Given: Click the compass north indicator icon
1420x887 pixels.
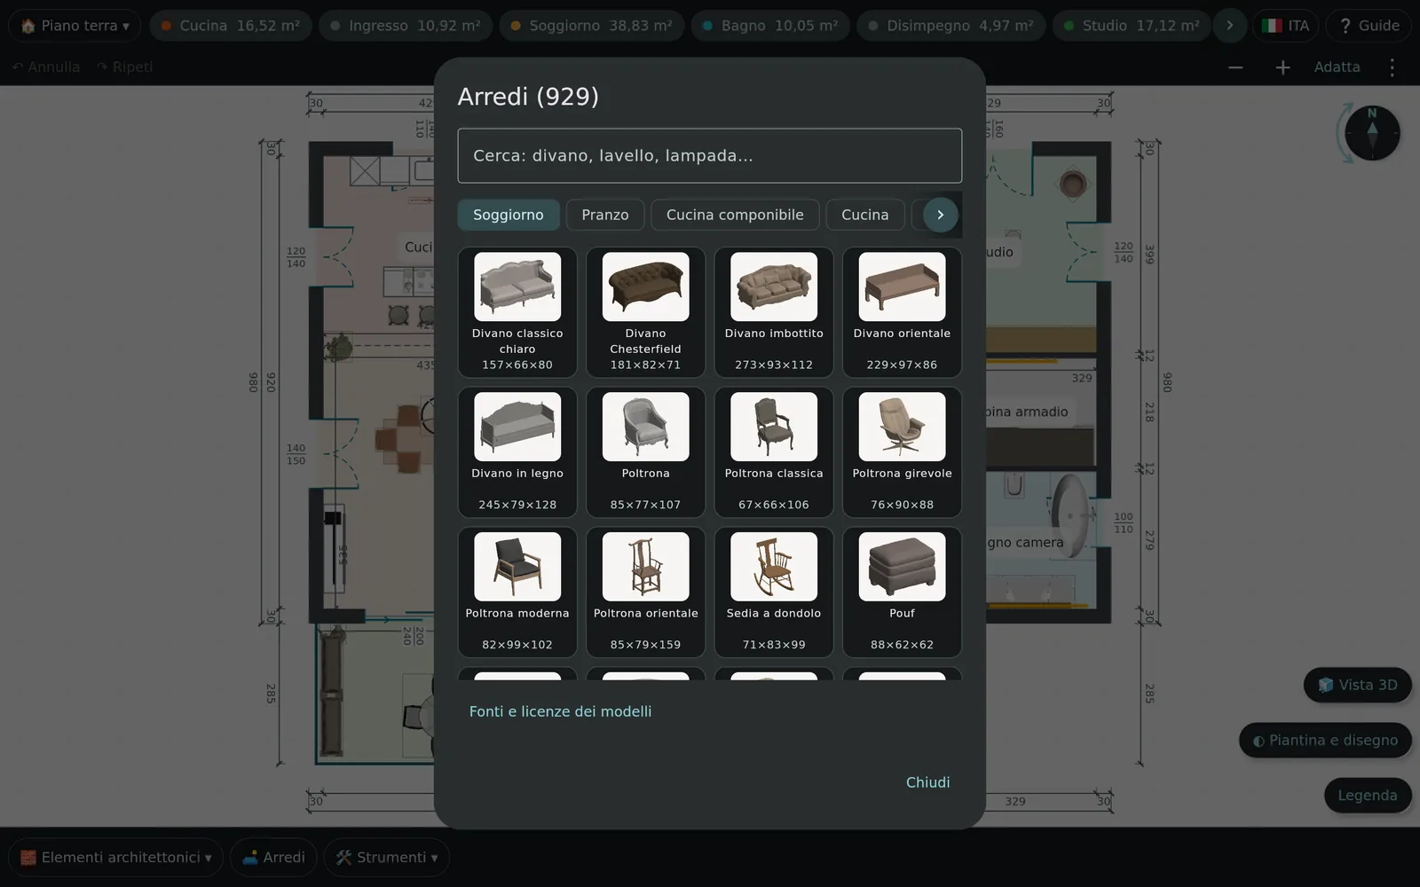Looking at the screenshot, I should [x=1372, y=133].
